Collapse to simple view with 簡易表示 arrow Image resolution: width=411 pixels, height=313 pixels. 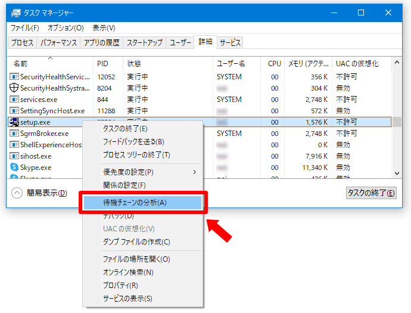coord(17,193)
